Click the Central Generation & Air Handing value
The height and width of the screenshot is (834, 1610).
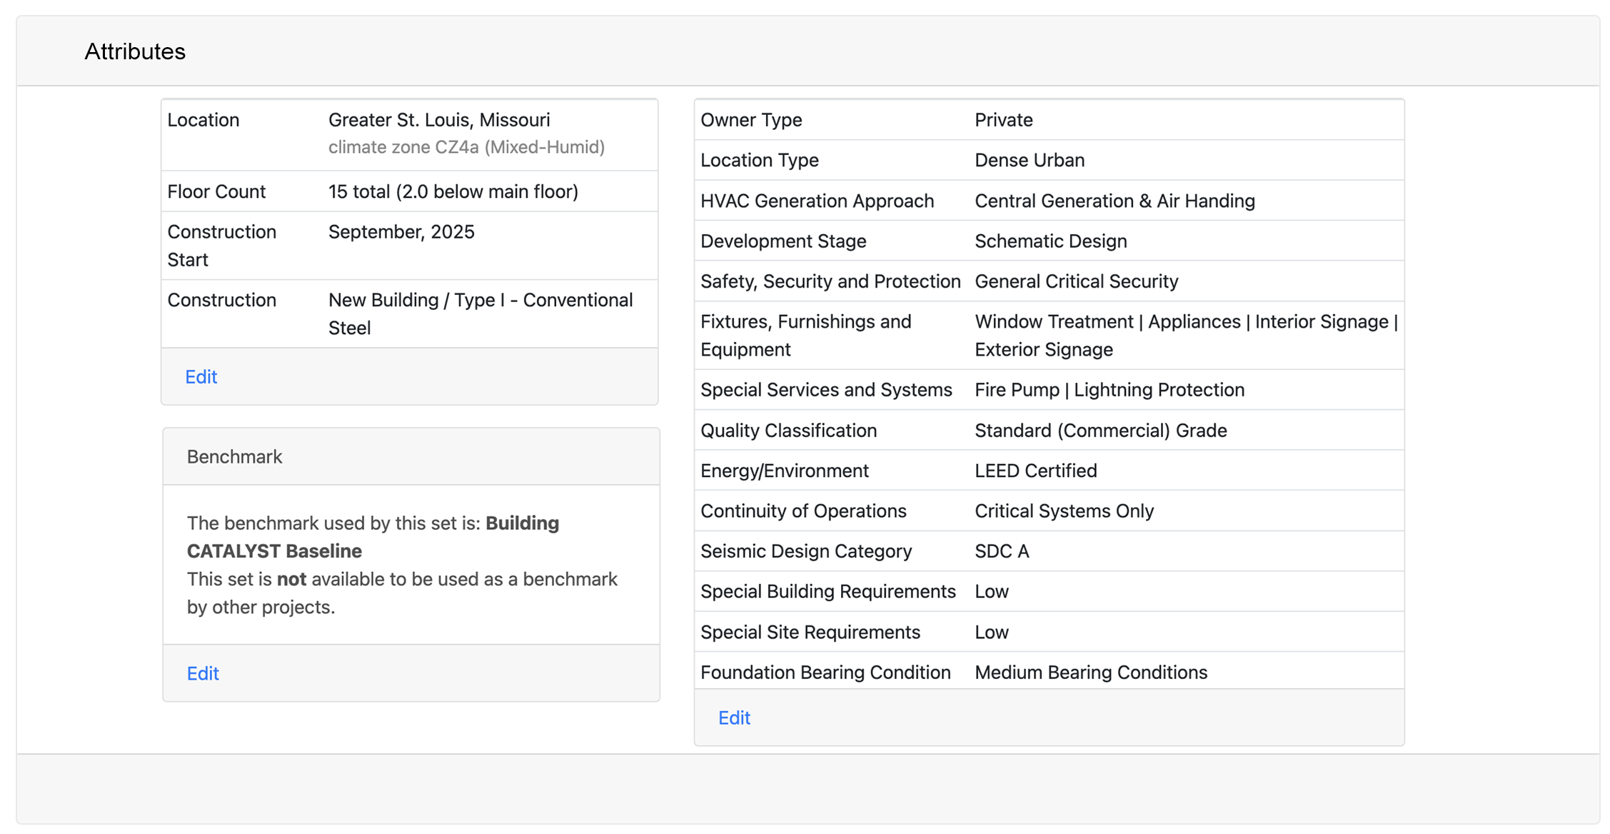[1114, 201]
